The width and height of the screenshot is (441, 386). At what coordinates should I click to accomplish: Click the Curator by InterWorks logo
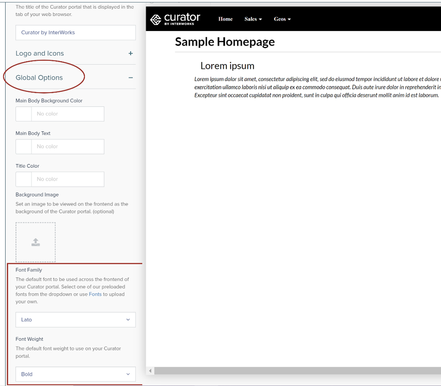[175, 19]
